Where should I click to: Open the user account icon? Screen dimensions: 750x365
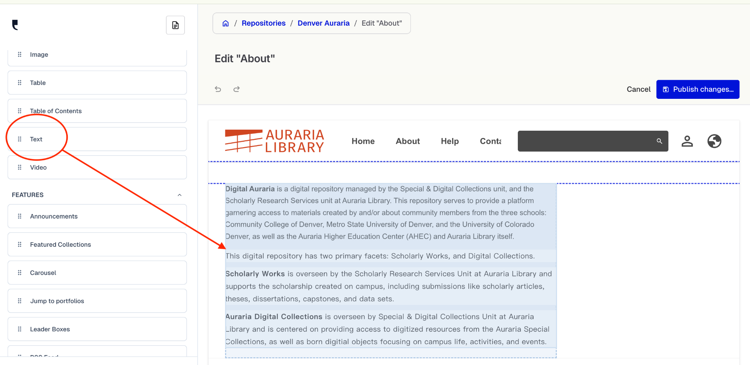(687, 141)
